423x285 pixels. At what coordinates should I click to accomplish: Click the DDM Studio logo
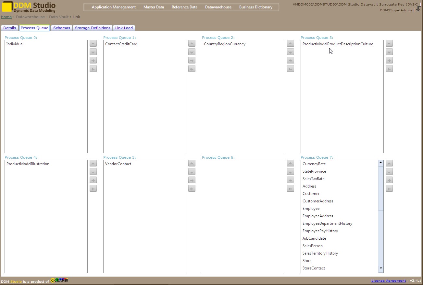click(29, 7)
